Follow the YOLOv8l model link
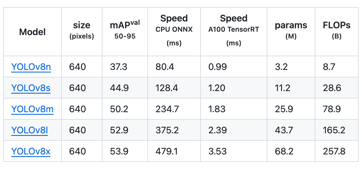The width and height of the screenshot is (362, 169). point(30,130)
